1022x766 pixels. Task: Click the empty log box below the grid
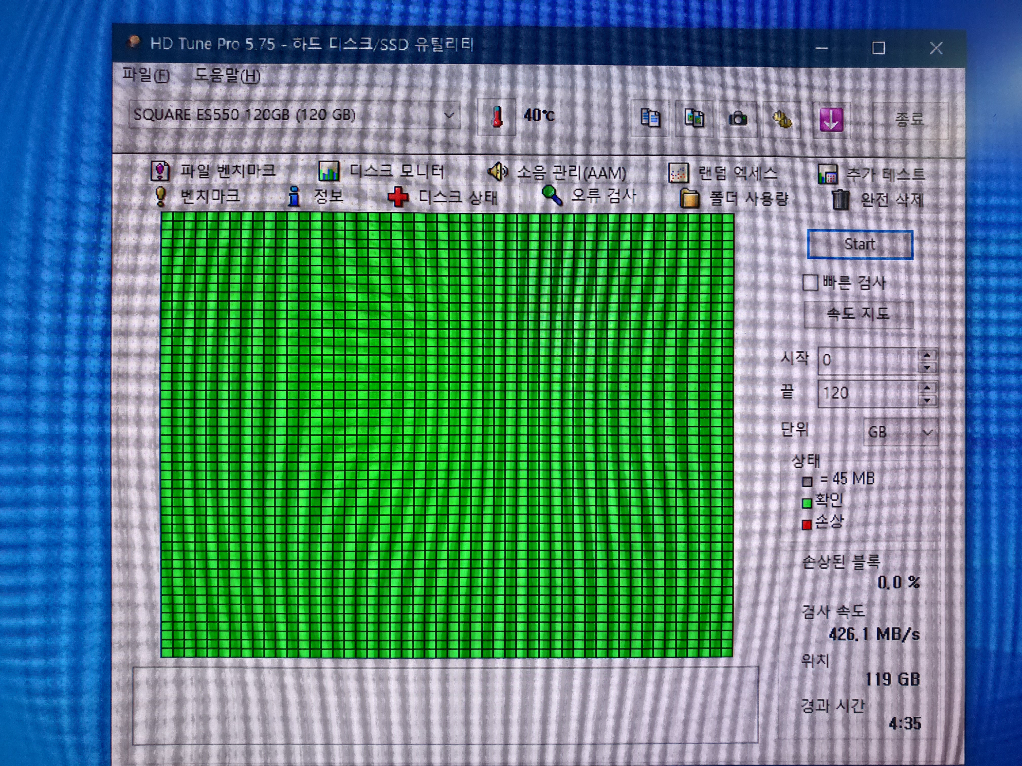click(x=445, y=705)
